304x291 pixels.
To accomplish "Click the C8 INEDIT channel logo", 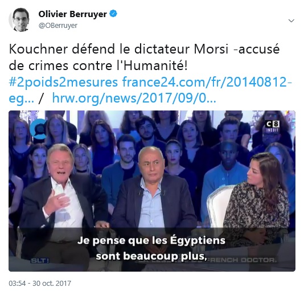I will point(272,126).
